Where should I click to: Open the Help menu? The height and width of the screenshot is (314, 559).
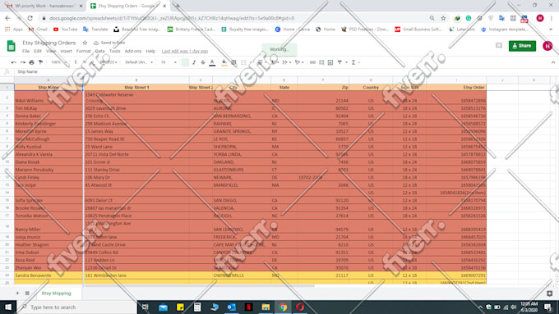[x=150, y=51]
